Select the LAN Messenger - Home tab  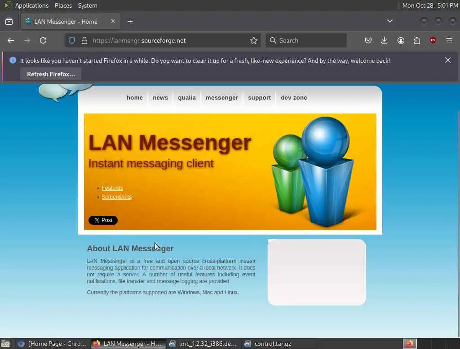[x=70, y=22]
